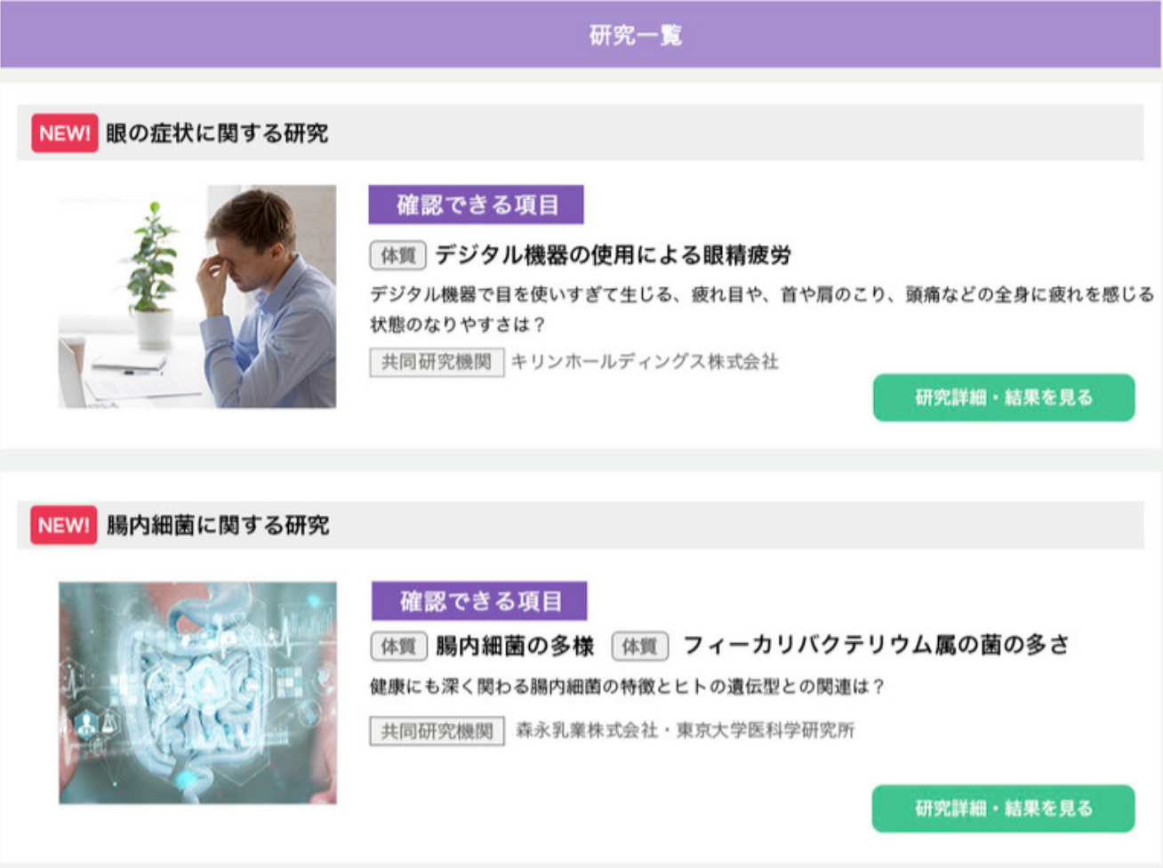1163x868 pixels.
Task: Open the 眼の症状に関する研究 section title
Action: (217, 133)
